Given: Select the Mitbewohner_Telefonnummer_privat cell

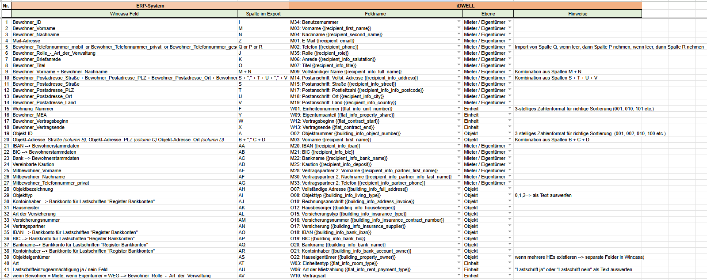Looking at the screenshot, I should [x=124, y=183].
